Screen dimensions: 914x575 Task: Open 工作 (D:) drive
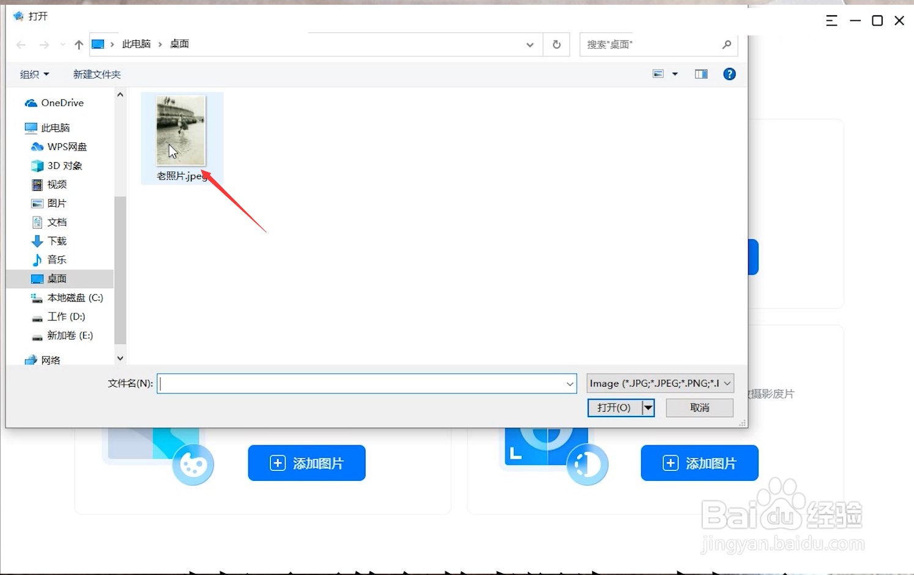tap(59, 317)
